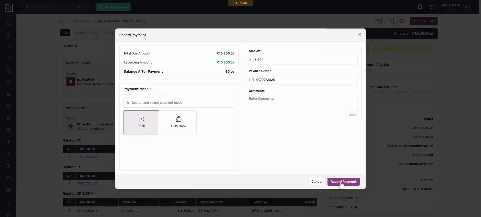Click the payment mode search box
This screenshot has width=481, height=217.
(179, 103)
